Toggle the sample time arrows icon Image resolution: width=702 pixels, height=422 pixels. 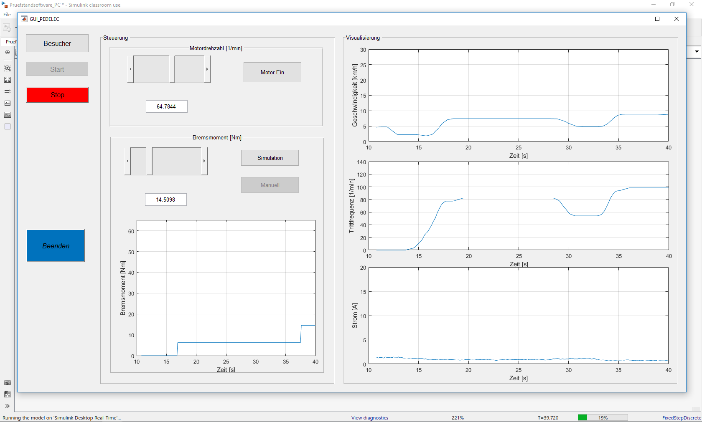click(x=8, y=91)
